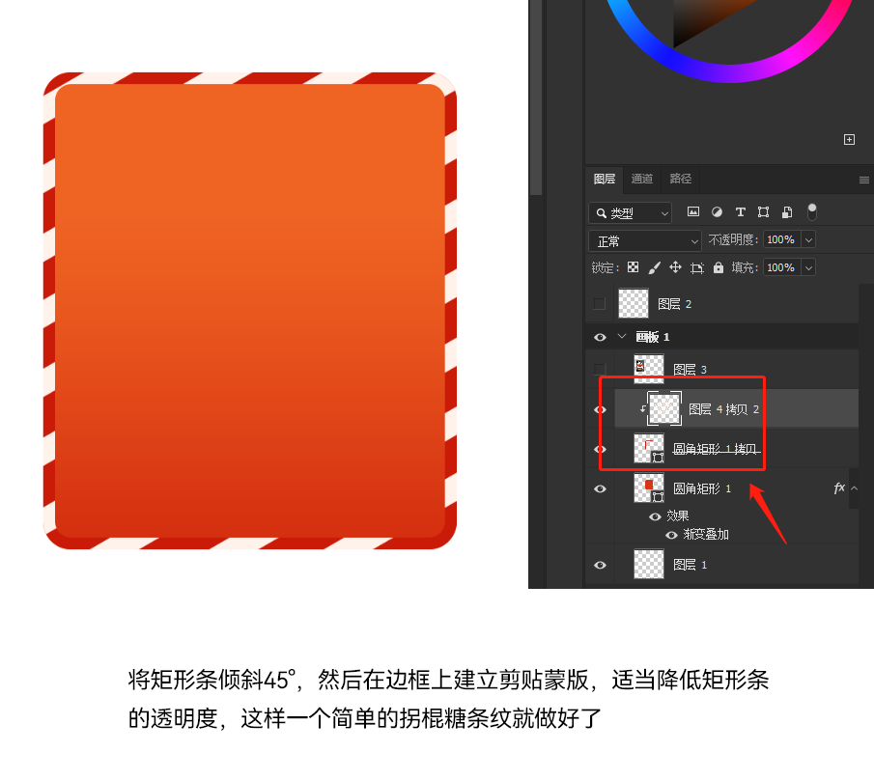The height and width of the screenshot is (780, 874).
Task: Click the 图层 2 layer name
Action: tap(674, 304)
